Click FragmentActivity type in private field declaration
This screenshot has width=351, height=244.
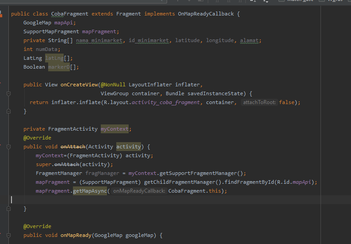click(73, 129)
